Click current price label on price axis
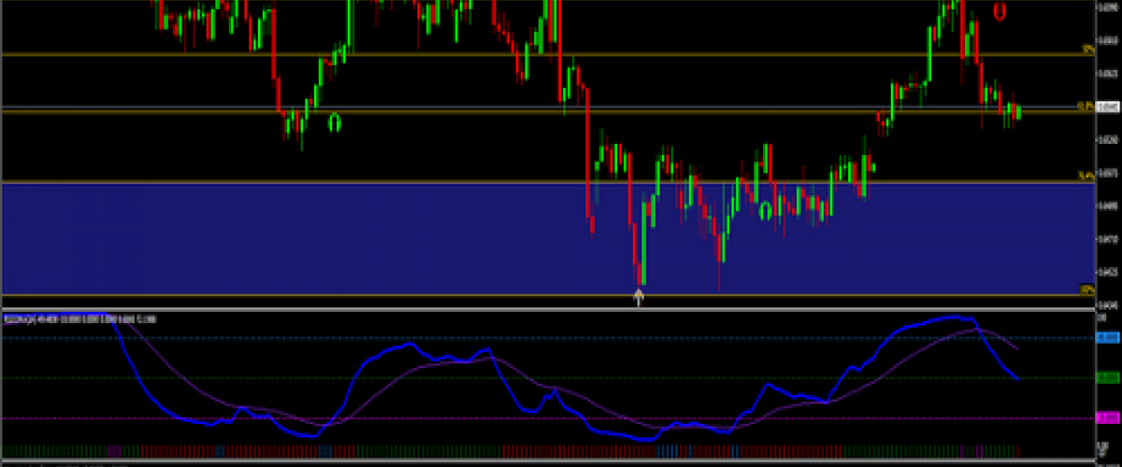Screen dimensions: 1122x467 point(1108,107)
